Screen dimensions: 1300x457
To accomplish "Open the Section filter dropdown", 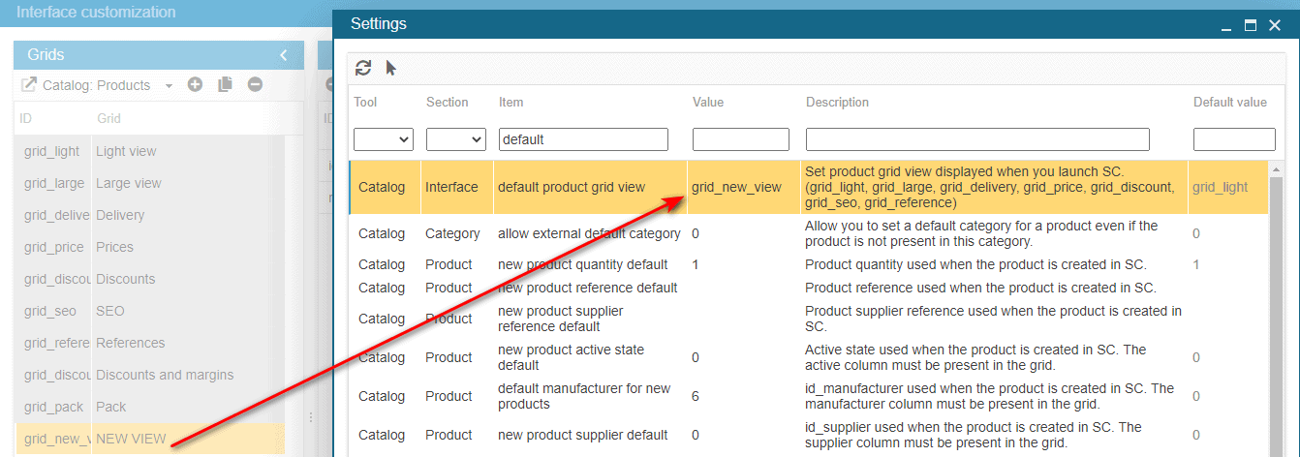I will pos(455,139).
